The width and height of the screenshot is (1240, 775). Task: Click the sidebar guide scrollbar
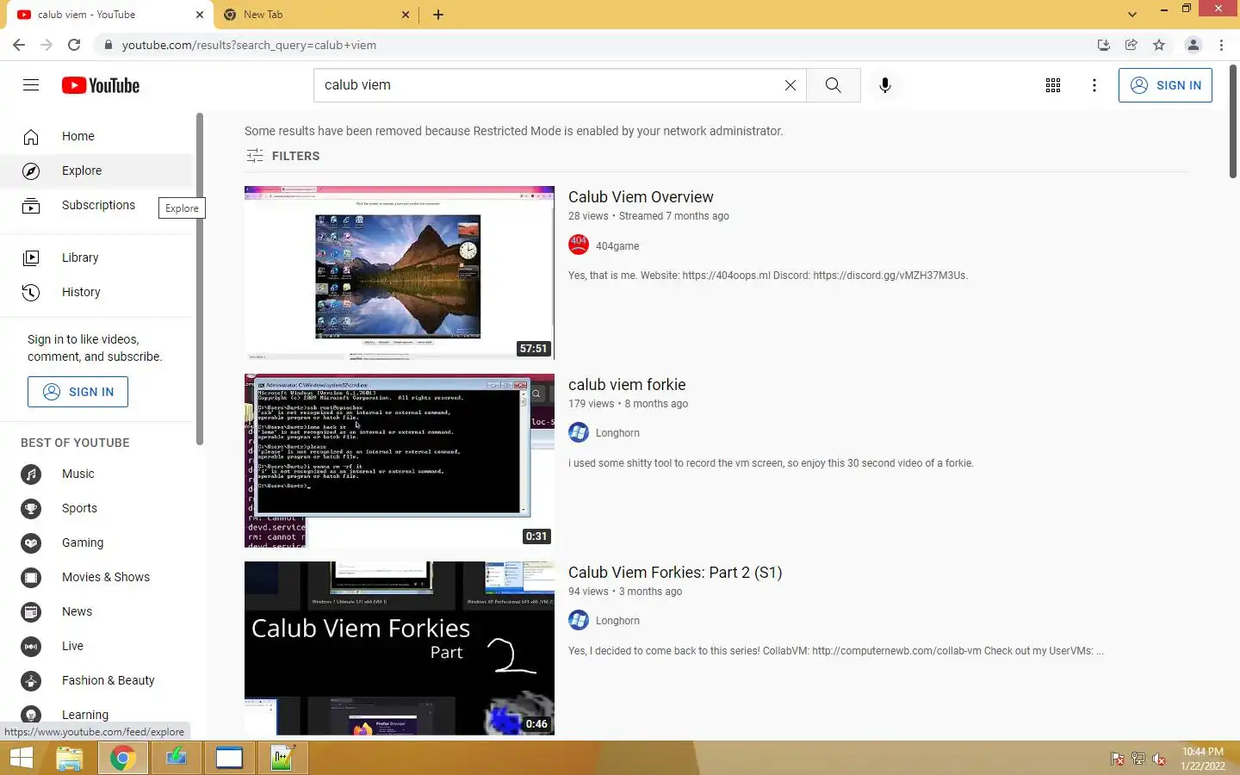pos(199,279)
